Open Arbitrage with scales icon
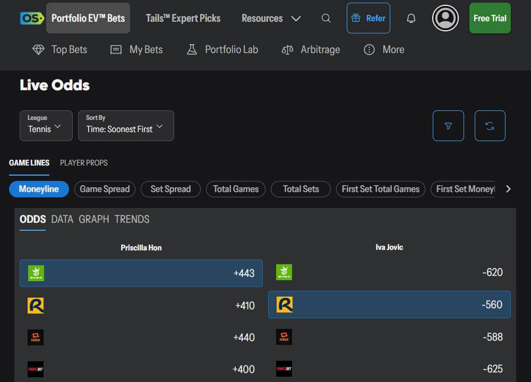 click(x=311, y=50)
